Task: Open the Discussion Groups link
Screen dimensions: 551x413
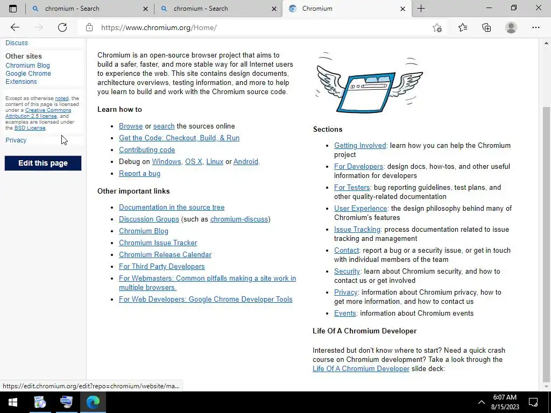Action: (x=149, y=219)
